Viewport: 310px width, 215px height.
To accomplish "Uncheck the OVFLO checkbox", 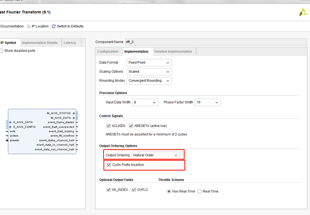I will pyautogui.click(x=134, y=190).
